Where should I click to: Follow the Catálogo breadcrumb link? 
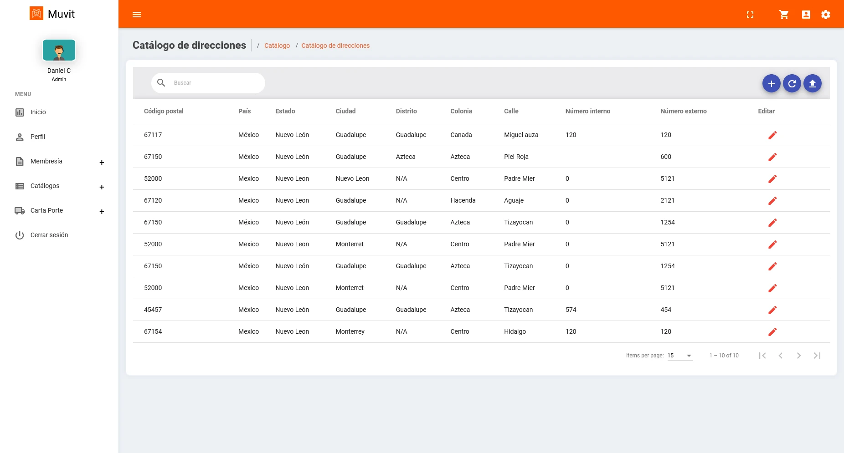[x=277, y=46]
